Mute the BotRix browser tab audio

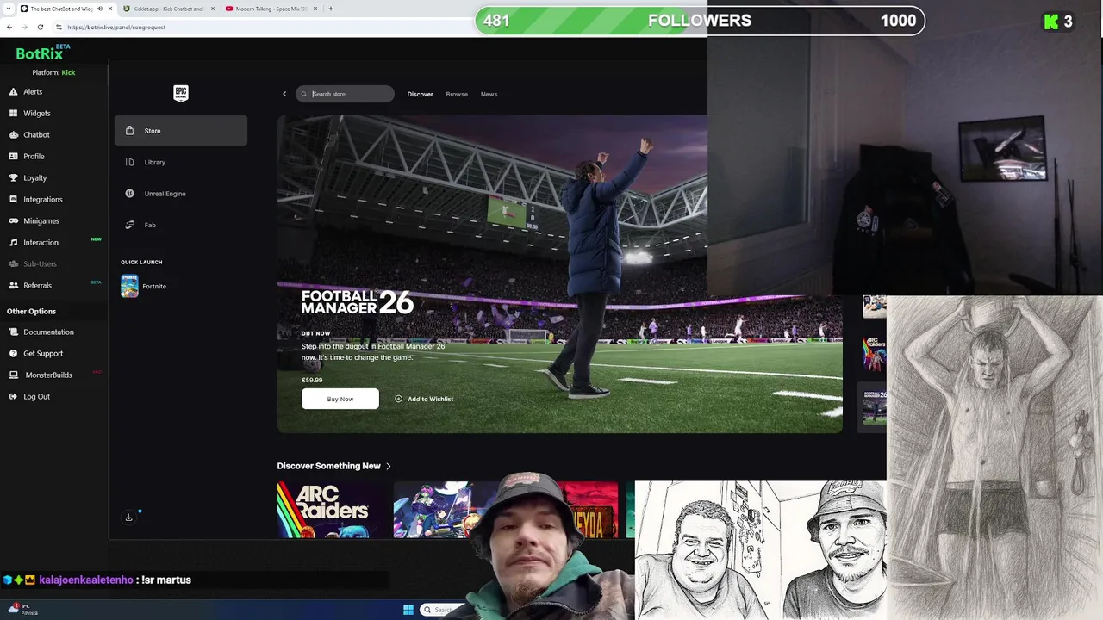pyautogui.click(x=100, y=9)
